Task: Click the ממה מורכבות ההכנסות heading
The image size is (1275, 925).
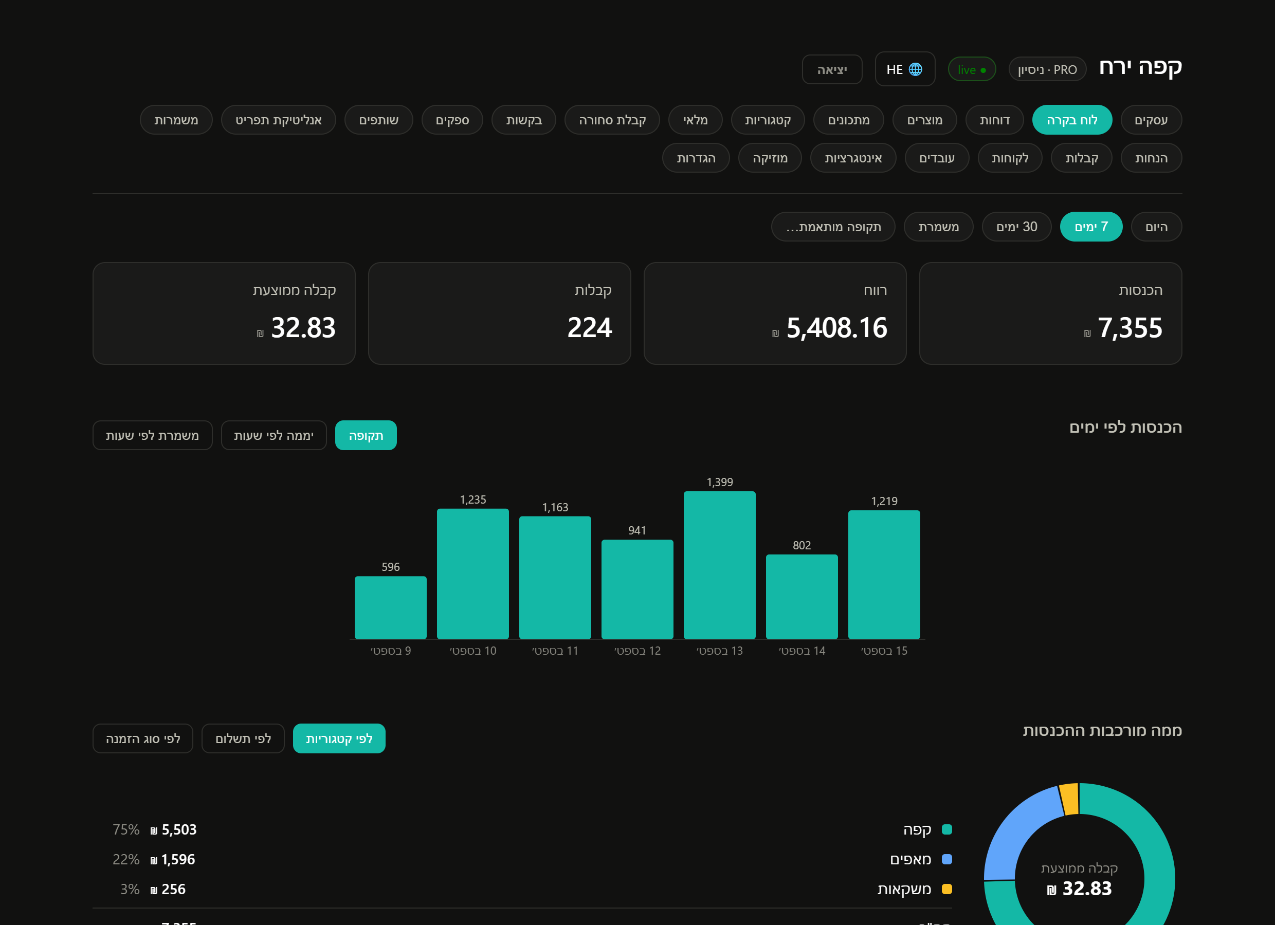Action: (x=1102, y=731)
